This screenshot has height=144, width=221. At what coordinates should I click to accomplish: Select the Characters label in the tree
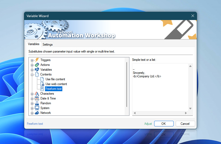[47, 94]
